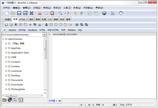This screenshot has height=108, width=158.
Task: Click the QuickStart icon in the standard HTML toolbar
Action: pos(6,25)
